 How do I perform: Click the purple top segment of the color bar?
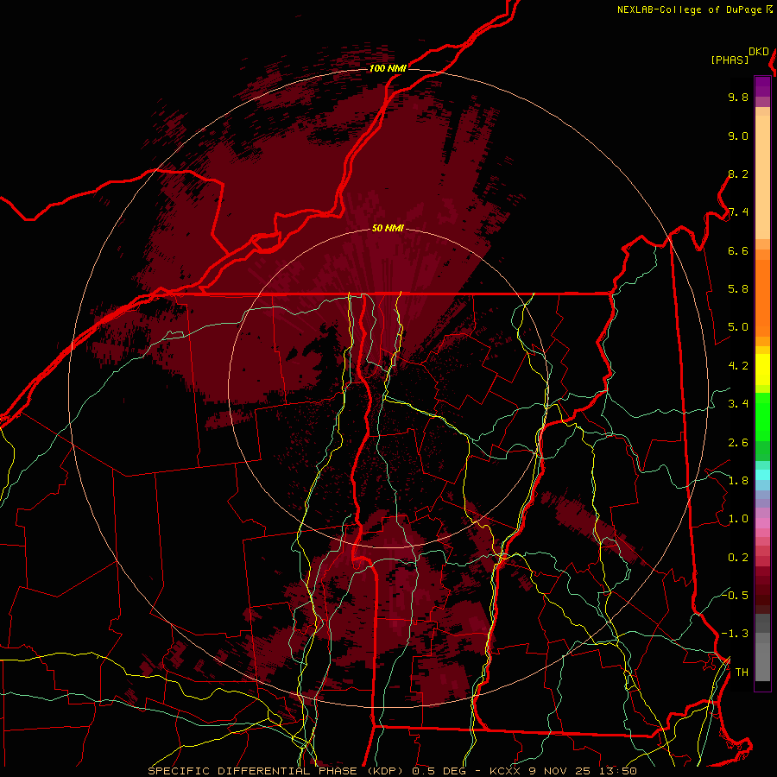click(x=762, y=86)
